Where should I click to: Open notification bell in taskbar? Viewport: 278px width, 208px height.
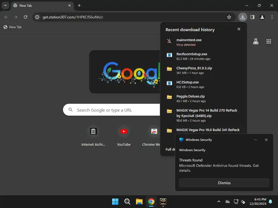point(270,201)
